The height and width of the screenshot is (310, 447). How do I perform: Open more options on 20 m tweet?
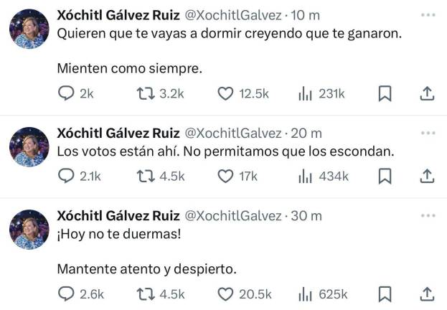[428, 133]
